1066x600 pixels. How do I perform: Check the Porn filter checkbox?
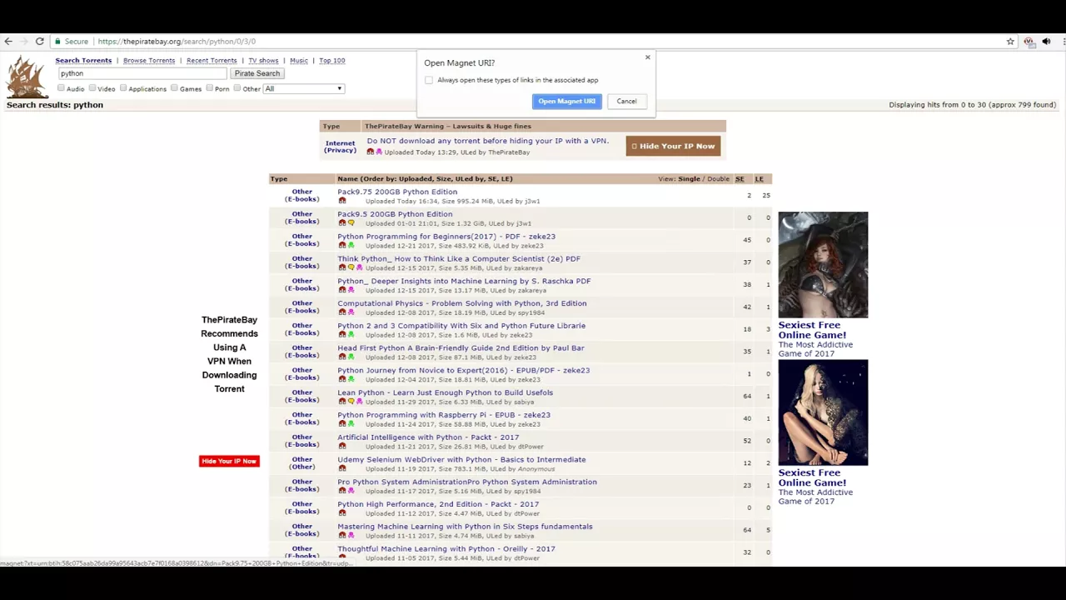(210, 88)
